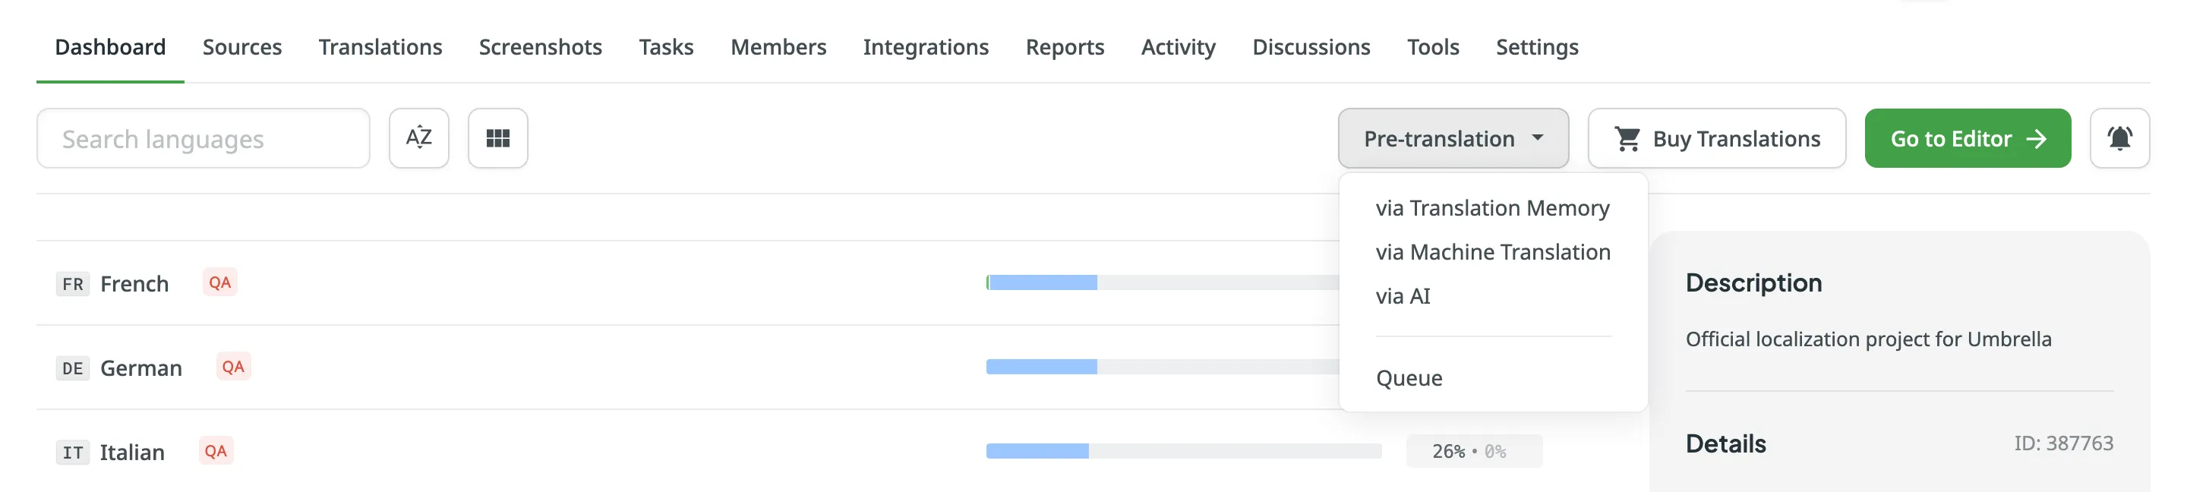The image size is (2187, 492).
Task: Click the FR language code badge
Action: (73, 284)
